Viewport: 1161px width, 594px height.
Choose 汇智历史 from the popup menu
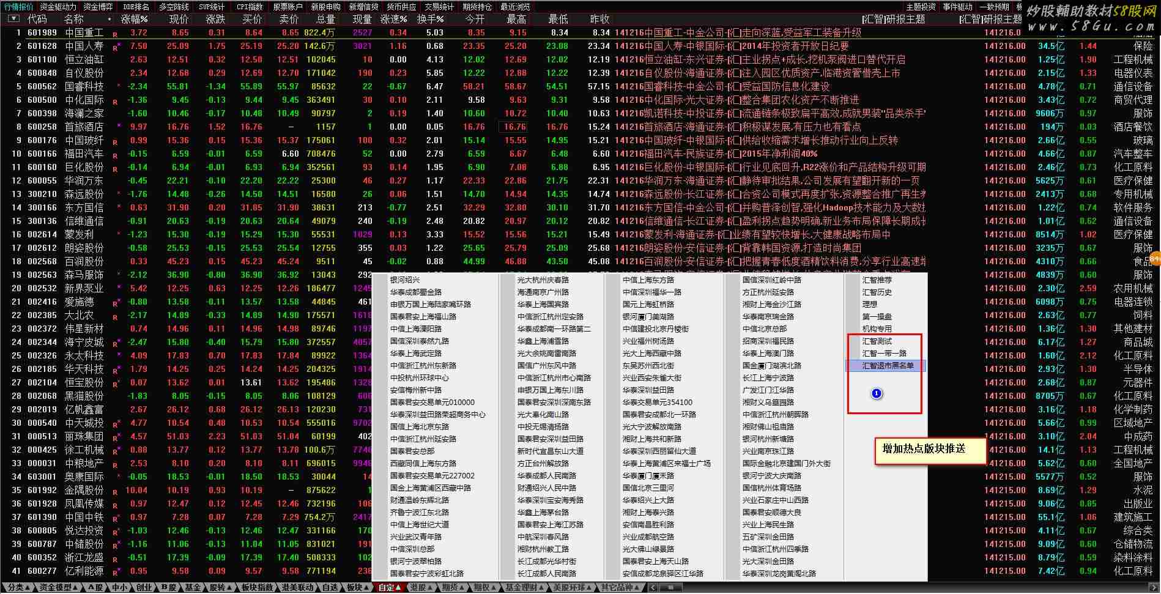(x=877, y=292)
